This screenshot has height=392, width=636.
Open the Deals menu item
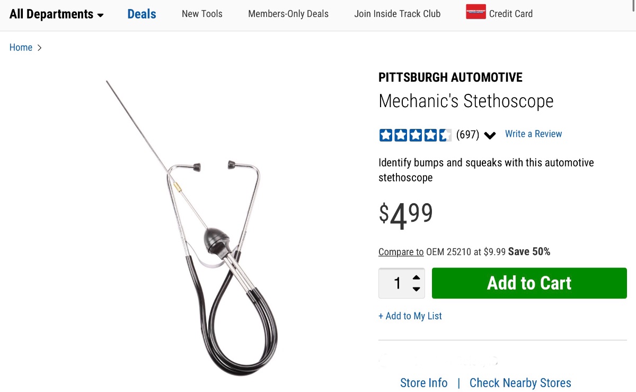[142, 14]
